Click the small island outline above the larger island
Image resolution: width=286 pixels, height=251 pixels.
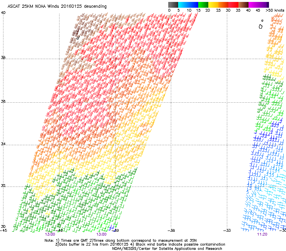[262, 20]
